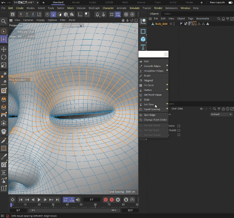Open the Object Manager hamburger menu
234x218 pixels.
(151, 18)
